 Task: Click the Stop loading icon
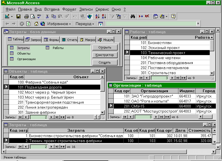[22, 24]
